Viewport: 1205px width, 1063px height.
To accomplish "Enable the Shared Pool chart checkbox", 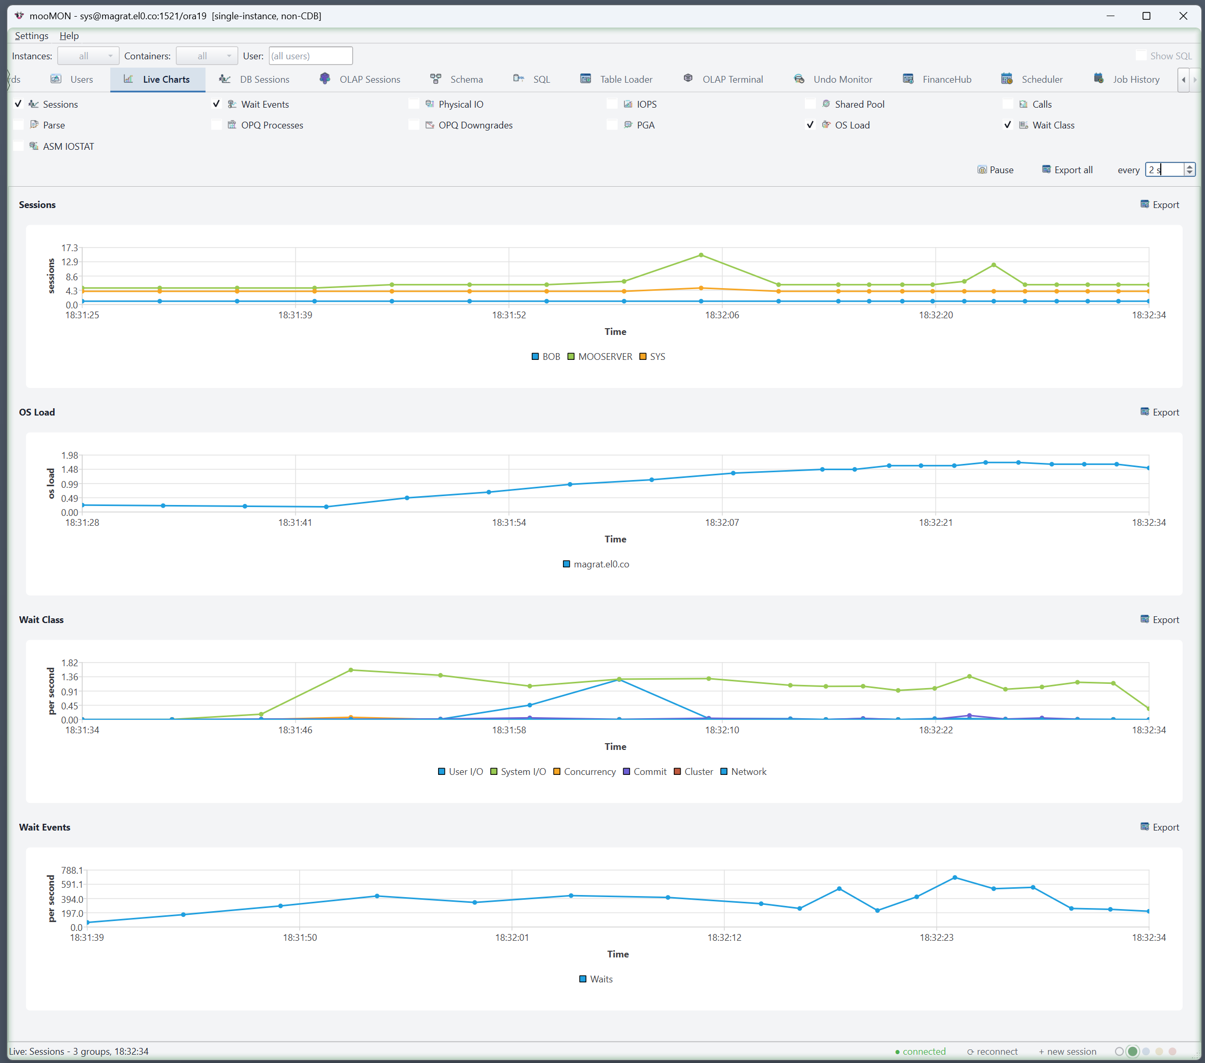I will (810, 103).
